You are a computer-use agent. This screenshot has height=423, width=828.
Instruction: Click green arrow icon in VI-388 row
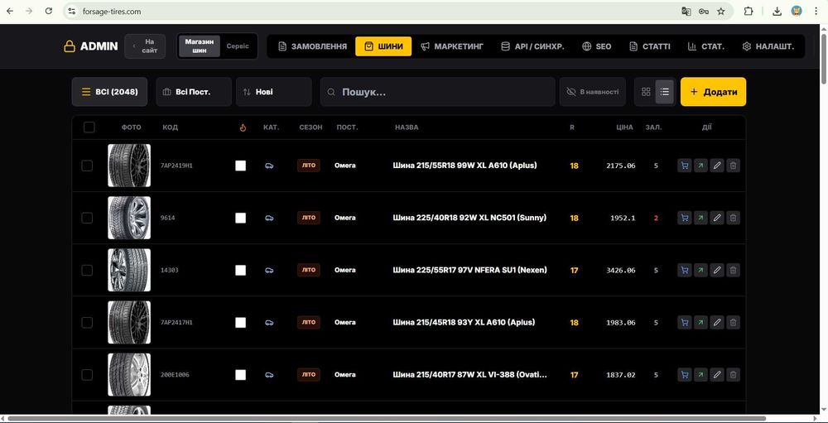coord(700,374)
